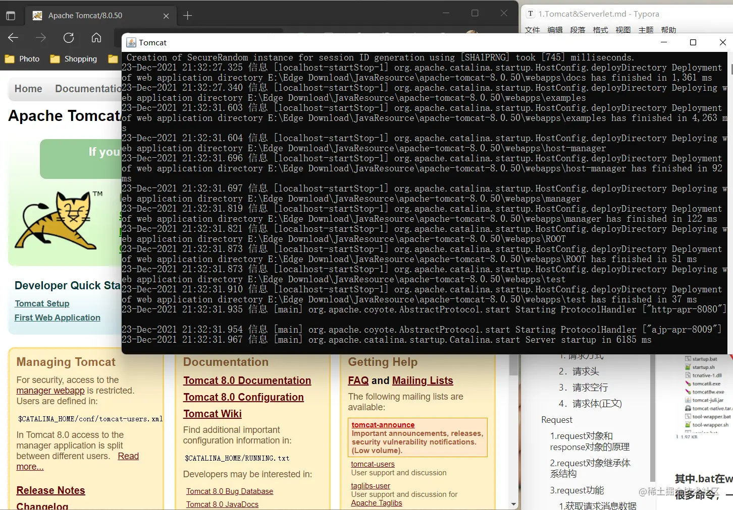Screen dimensions: 733x510
Task: Open the tomcat-announce mailing list link
Action: pyautogui.click(x=383, y=425)
